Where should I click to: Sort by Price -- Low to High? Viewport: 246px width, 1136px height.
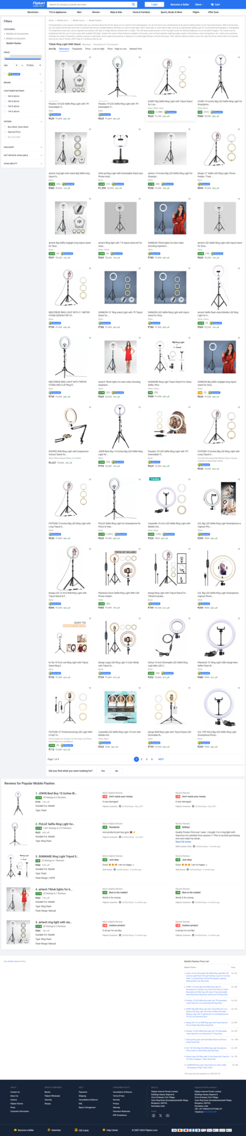pos(91,49)
